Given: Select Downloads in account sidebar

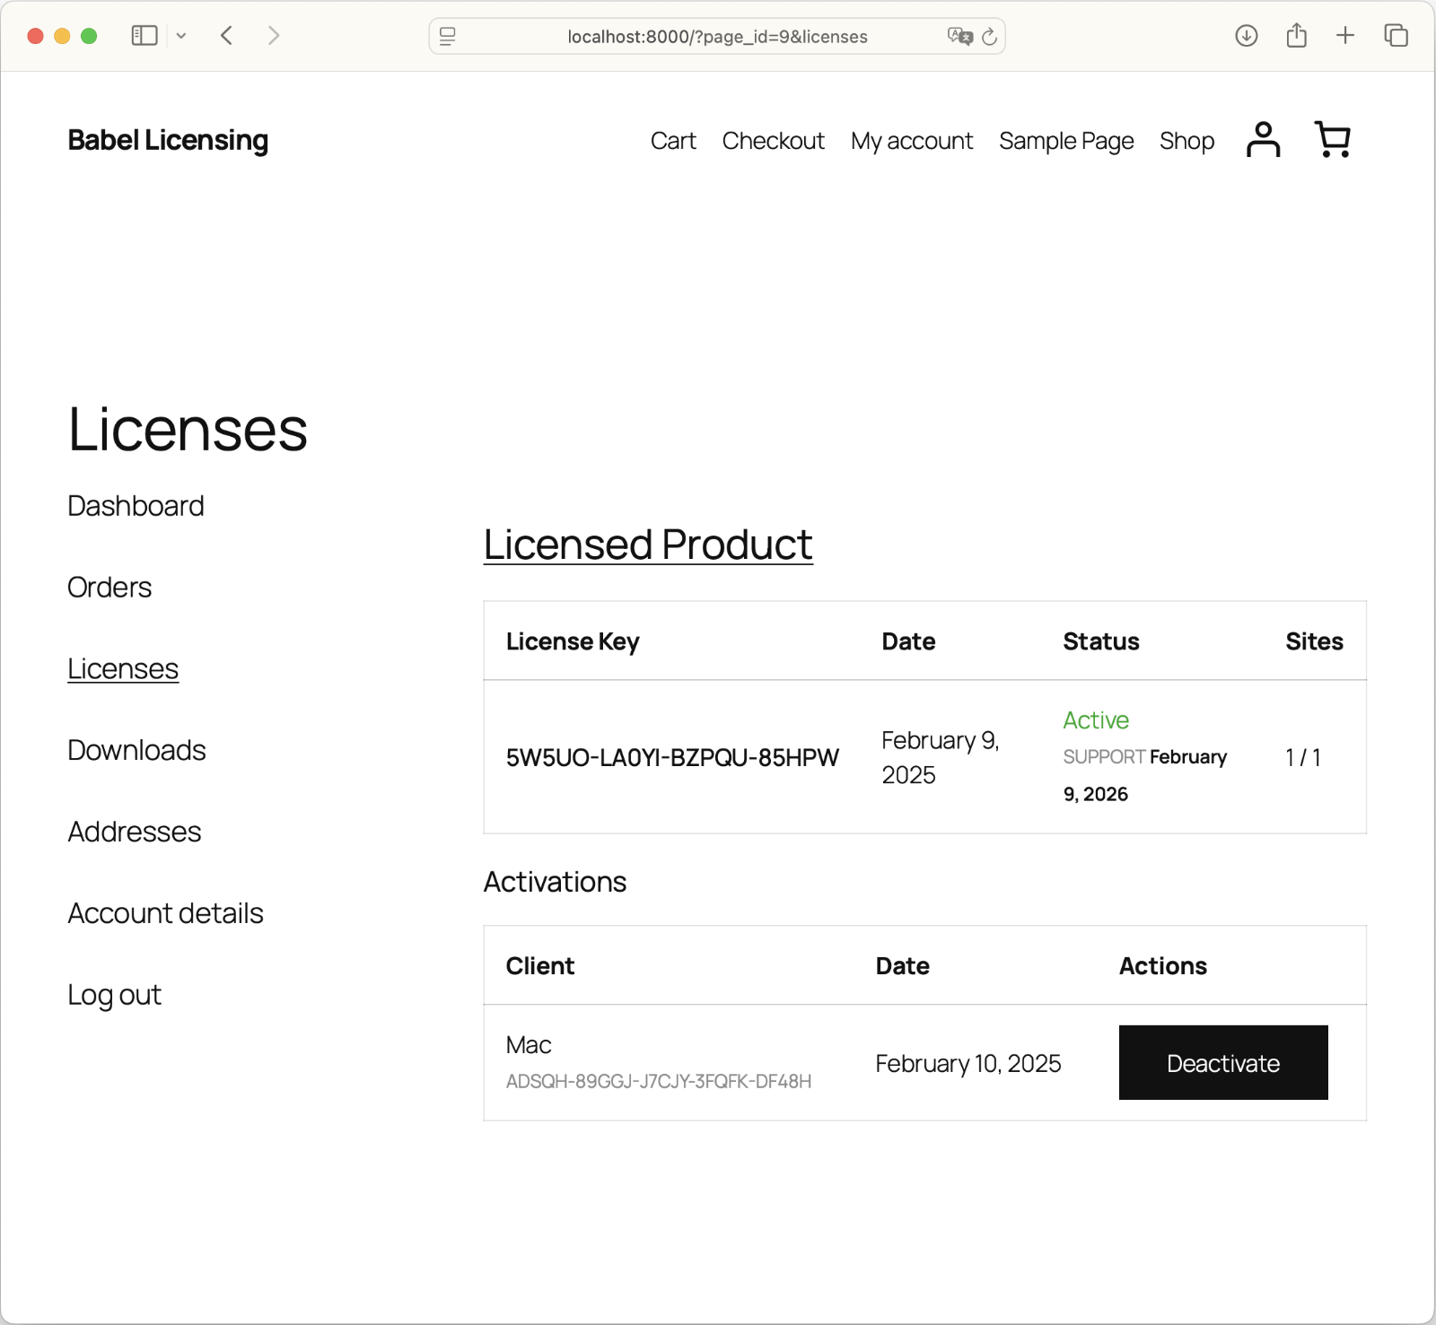Looking at the screenshot, I should point(136,750).
